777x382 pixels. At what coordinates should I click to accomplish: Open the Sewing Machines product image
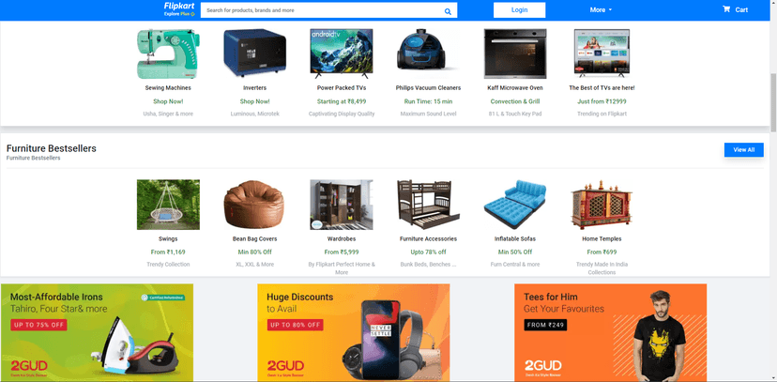pyautogui.click(x=168, y=53)
